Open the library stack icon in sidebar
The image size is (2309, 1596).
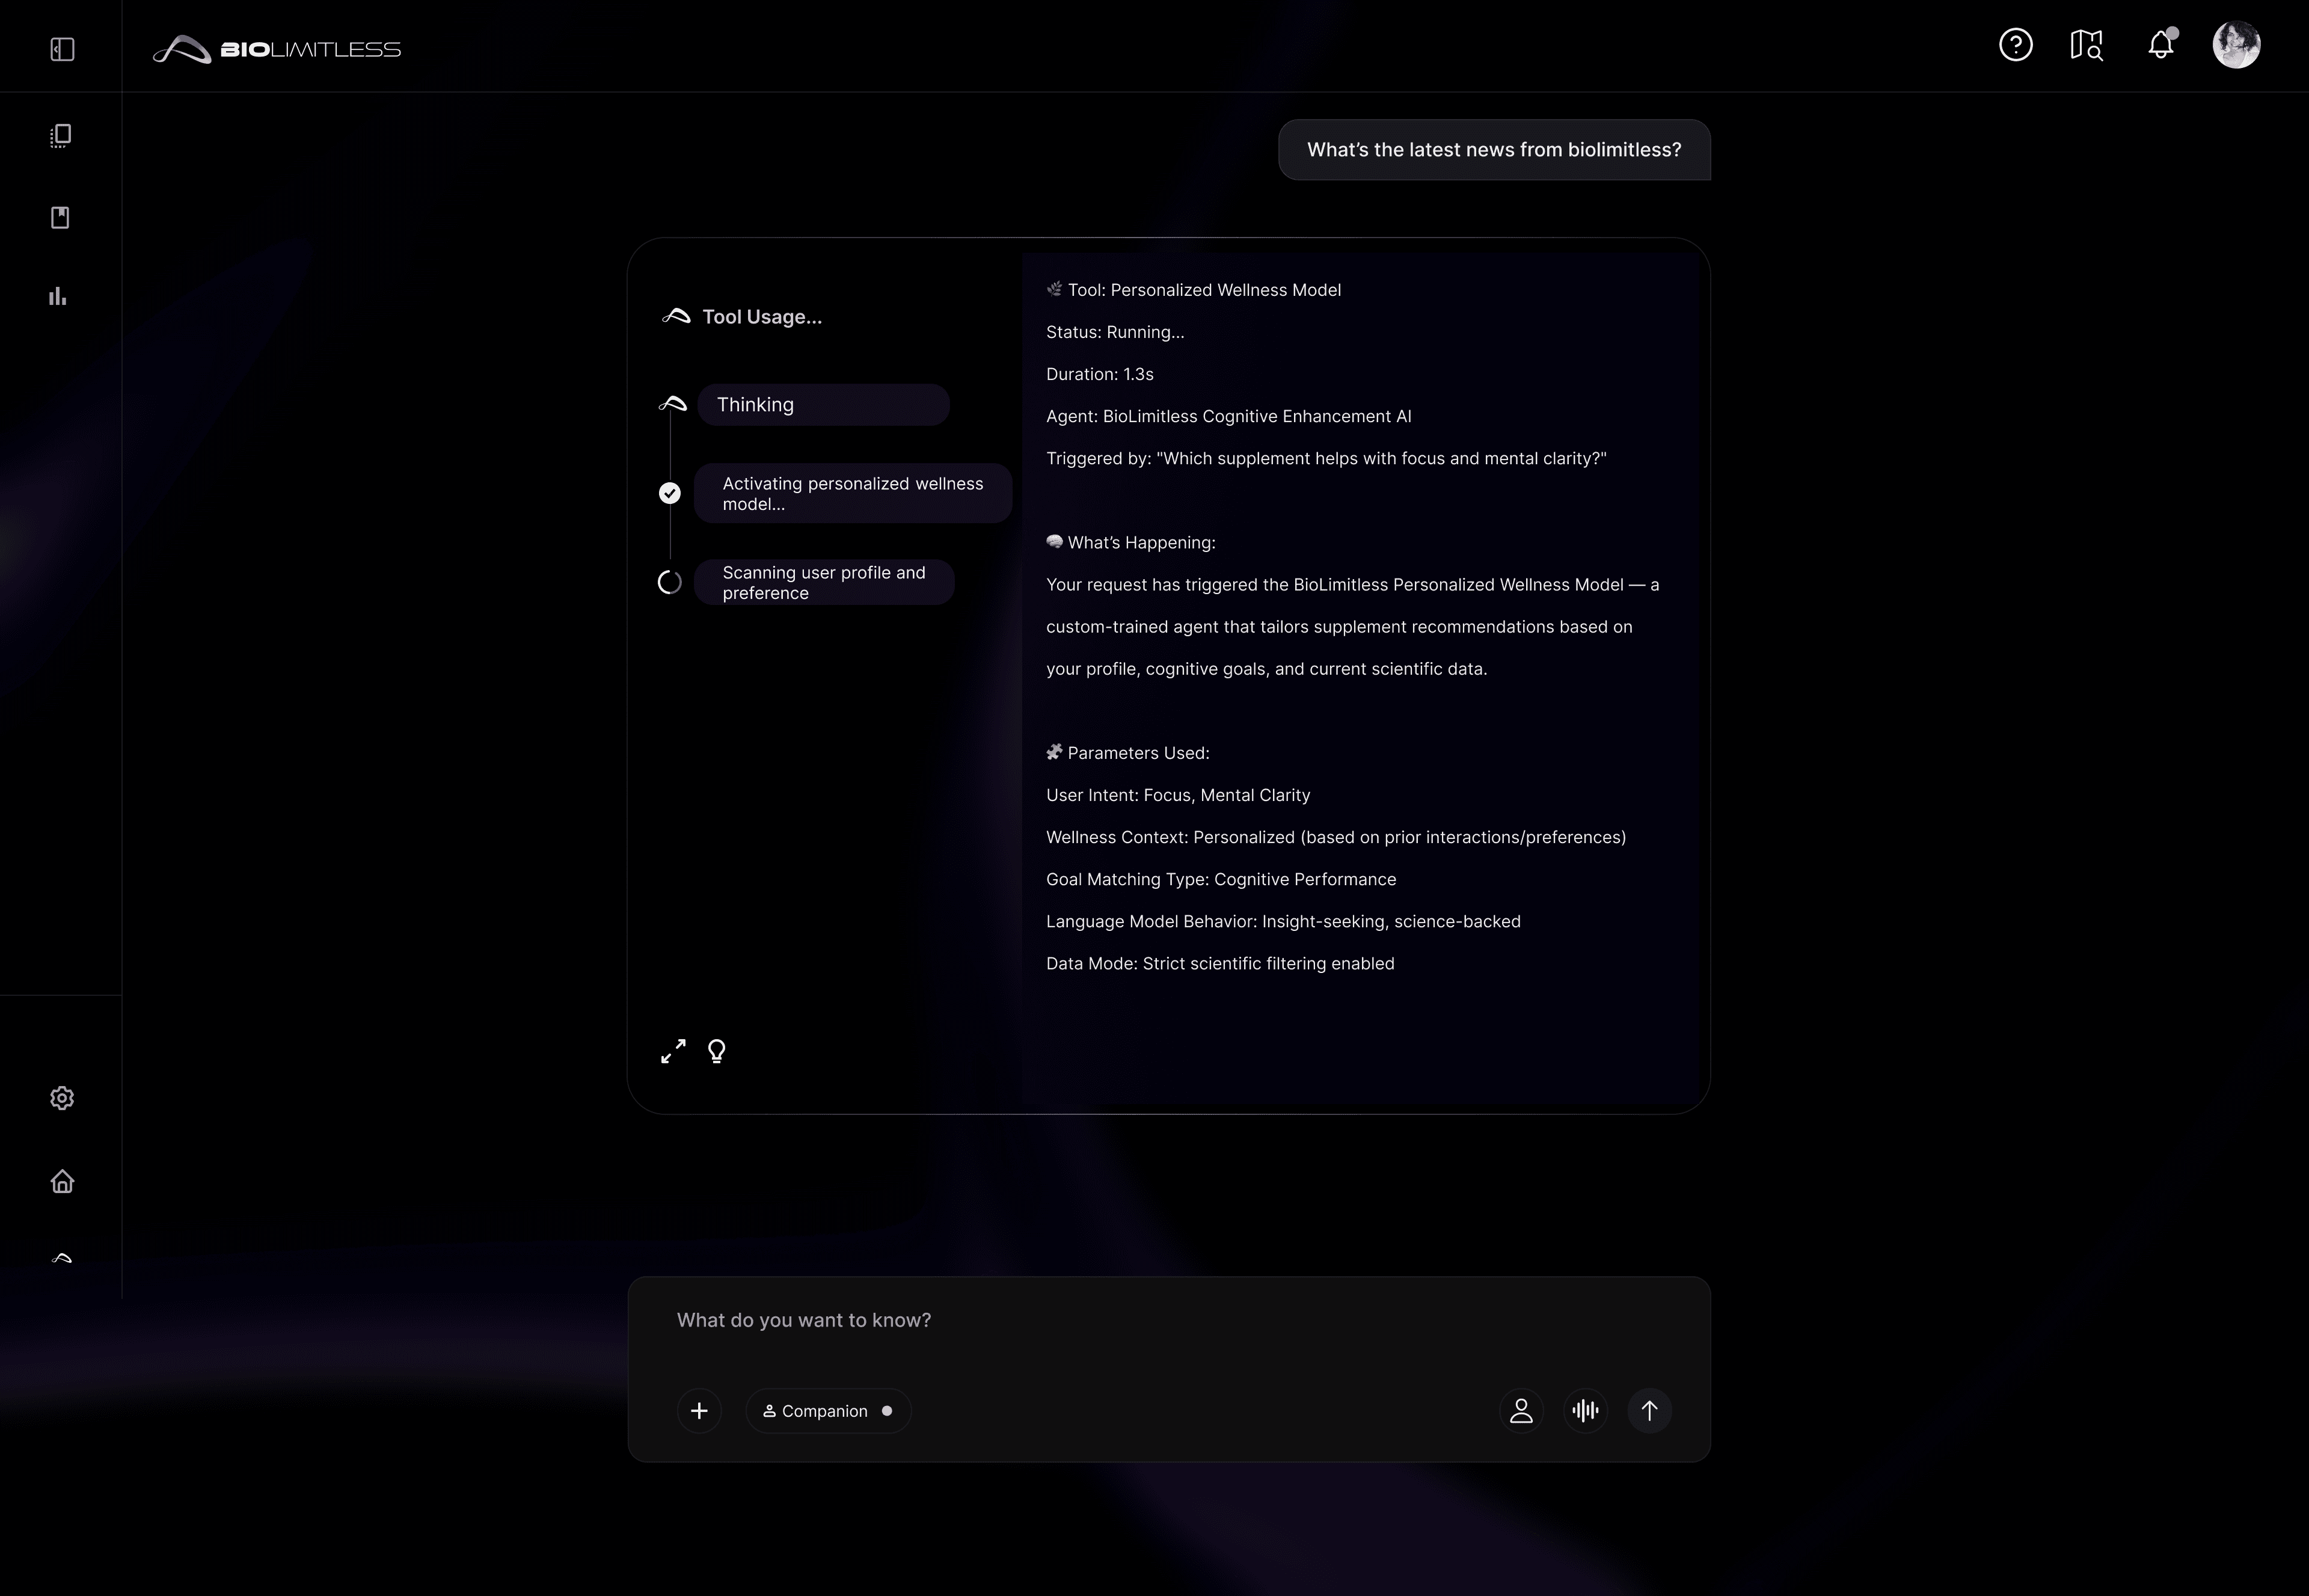[60, 136]
